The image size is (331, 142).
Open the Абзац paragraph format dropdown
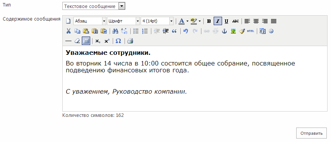(90, 21)
